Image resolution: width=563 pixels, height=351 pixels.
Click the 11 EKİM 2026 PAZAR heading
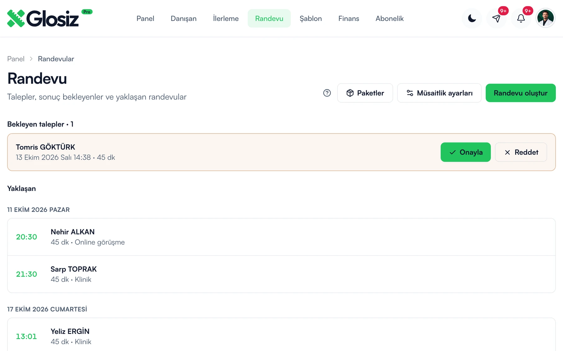[x=38, y=210]
